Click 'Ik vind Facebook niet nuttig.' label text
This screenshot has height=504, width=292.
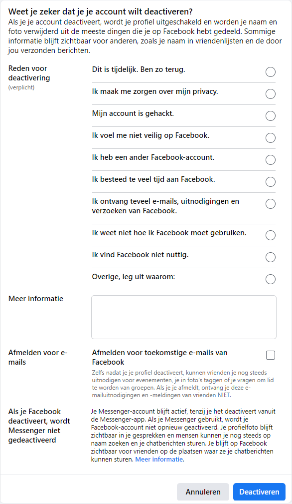pyautogui.click(x=140, y=255)
